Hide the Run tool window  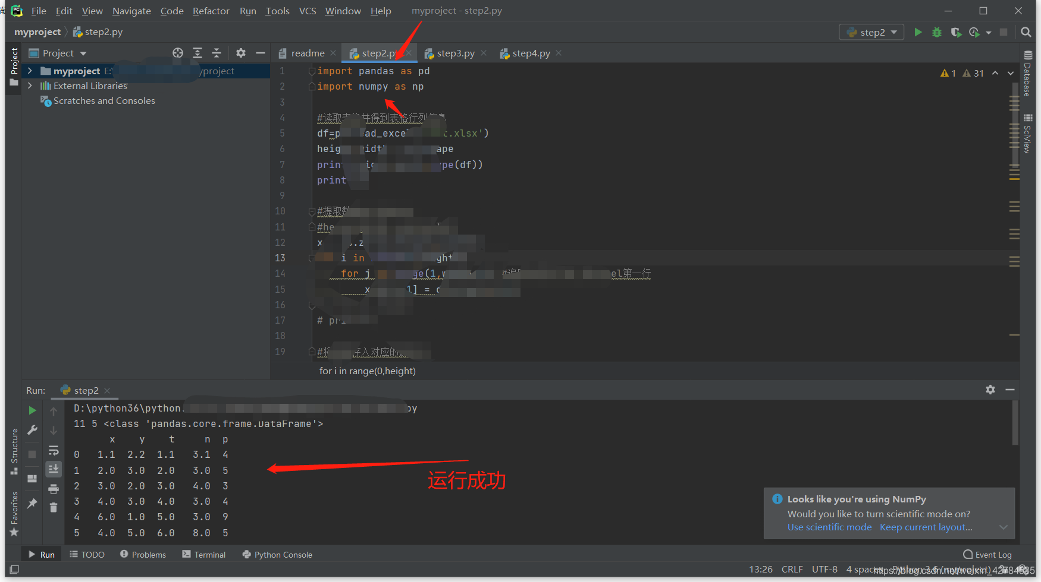click(1010, 390)
